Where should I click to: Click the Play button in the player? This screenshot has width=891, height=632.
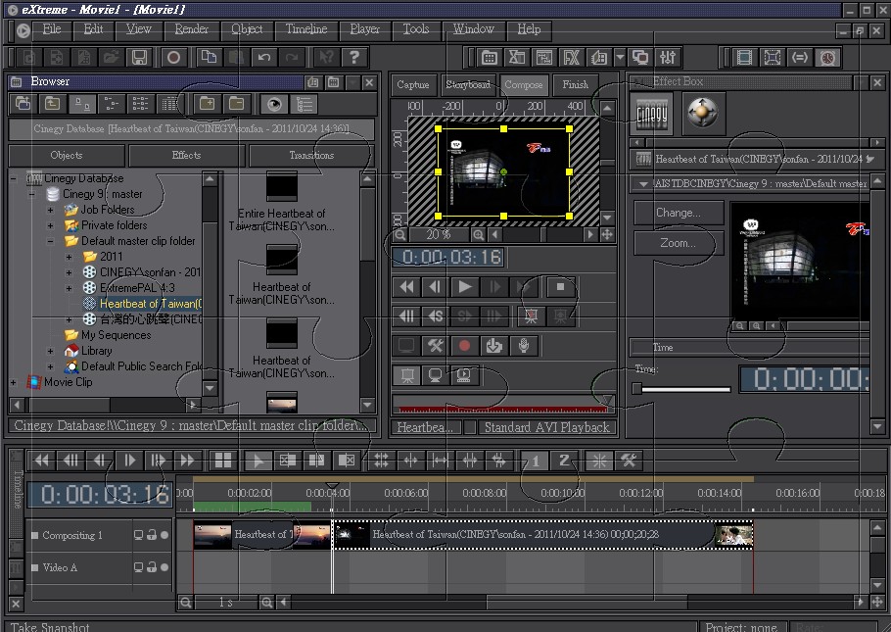[x=464, y=287]
